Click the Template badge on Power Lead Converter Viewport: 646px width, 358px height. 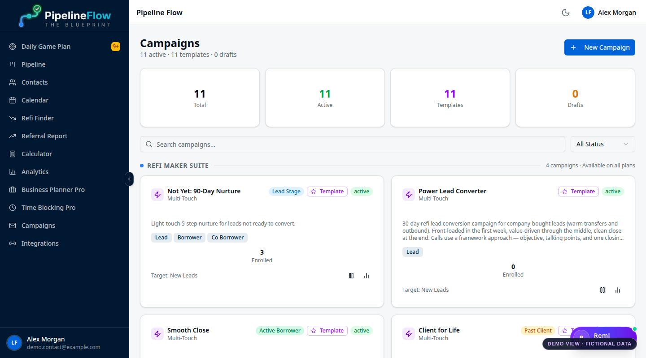pos(578,192)
